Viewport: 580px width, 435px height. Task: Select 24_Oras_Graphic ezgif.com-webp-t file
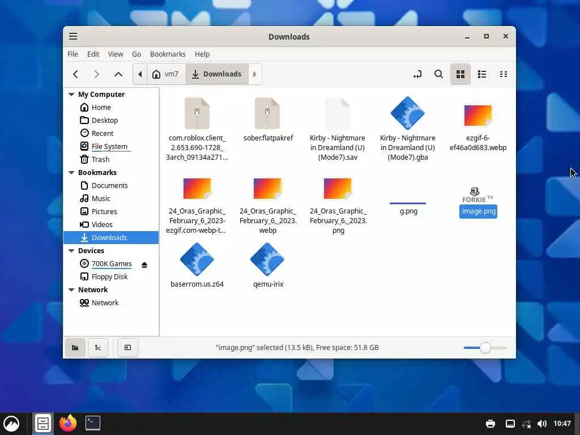click(197, 205)
